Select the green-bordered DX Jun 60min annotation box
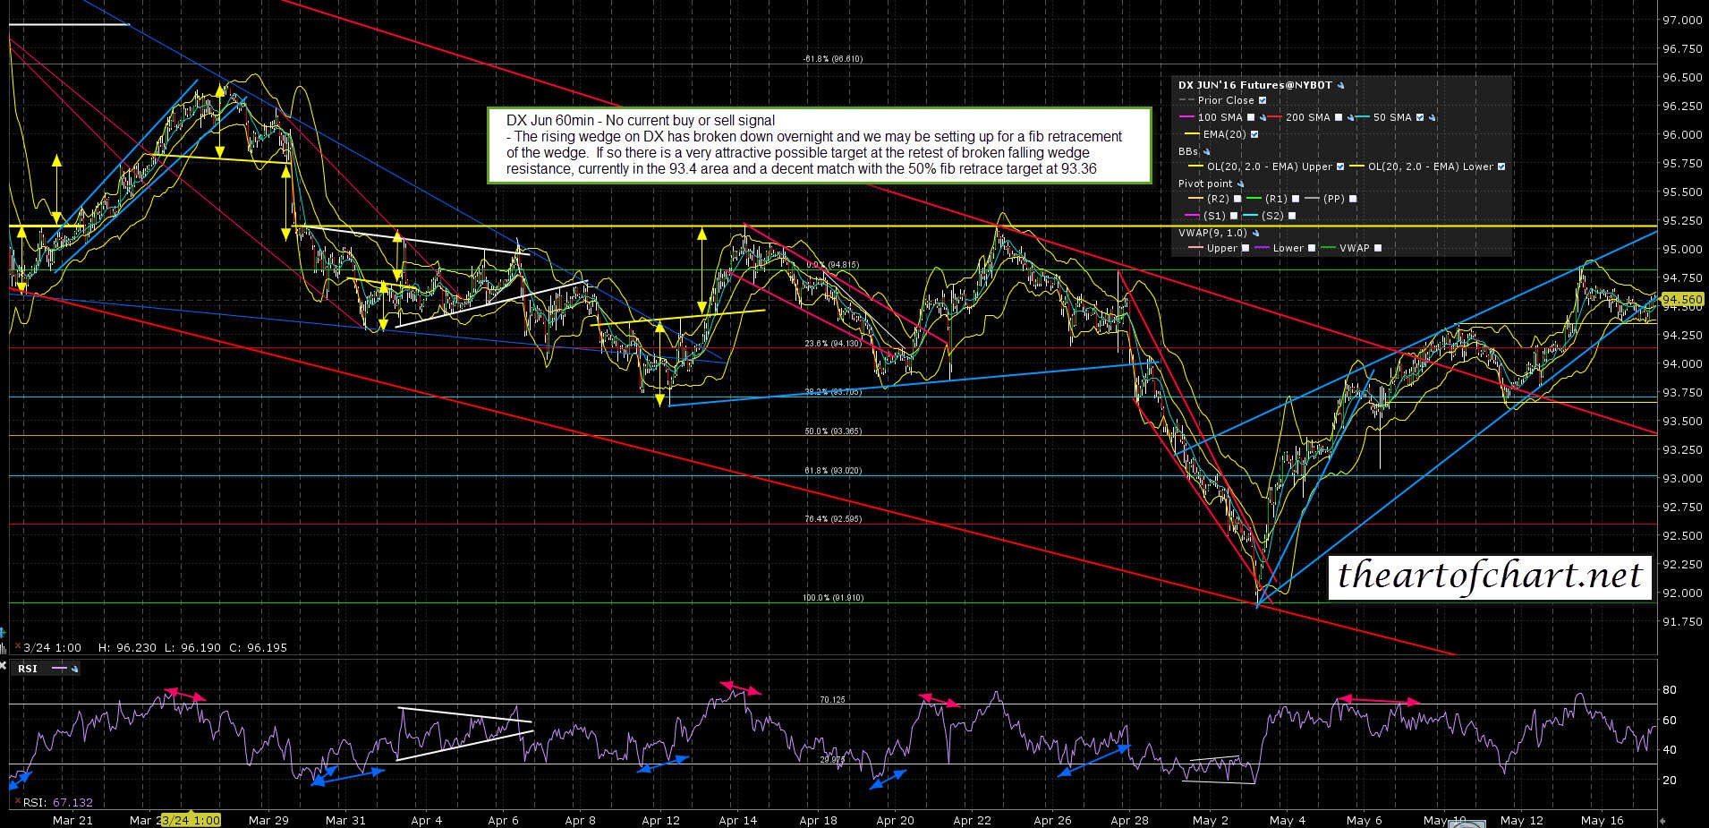The height and width of the screenshot is (828, 1709). [819, 145]
